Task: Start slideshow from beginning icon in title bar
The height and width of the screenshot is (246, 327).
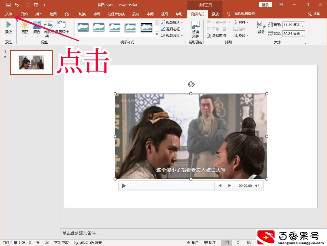Action: pyautogui.click(x=36, y=5)
